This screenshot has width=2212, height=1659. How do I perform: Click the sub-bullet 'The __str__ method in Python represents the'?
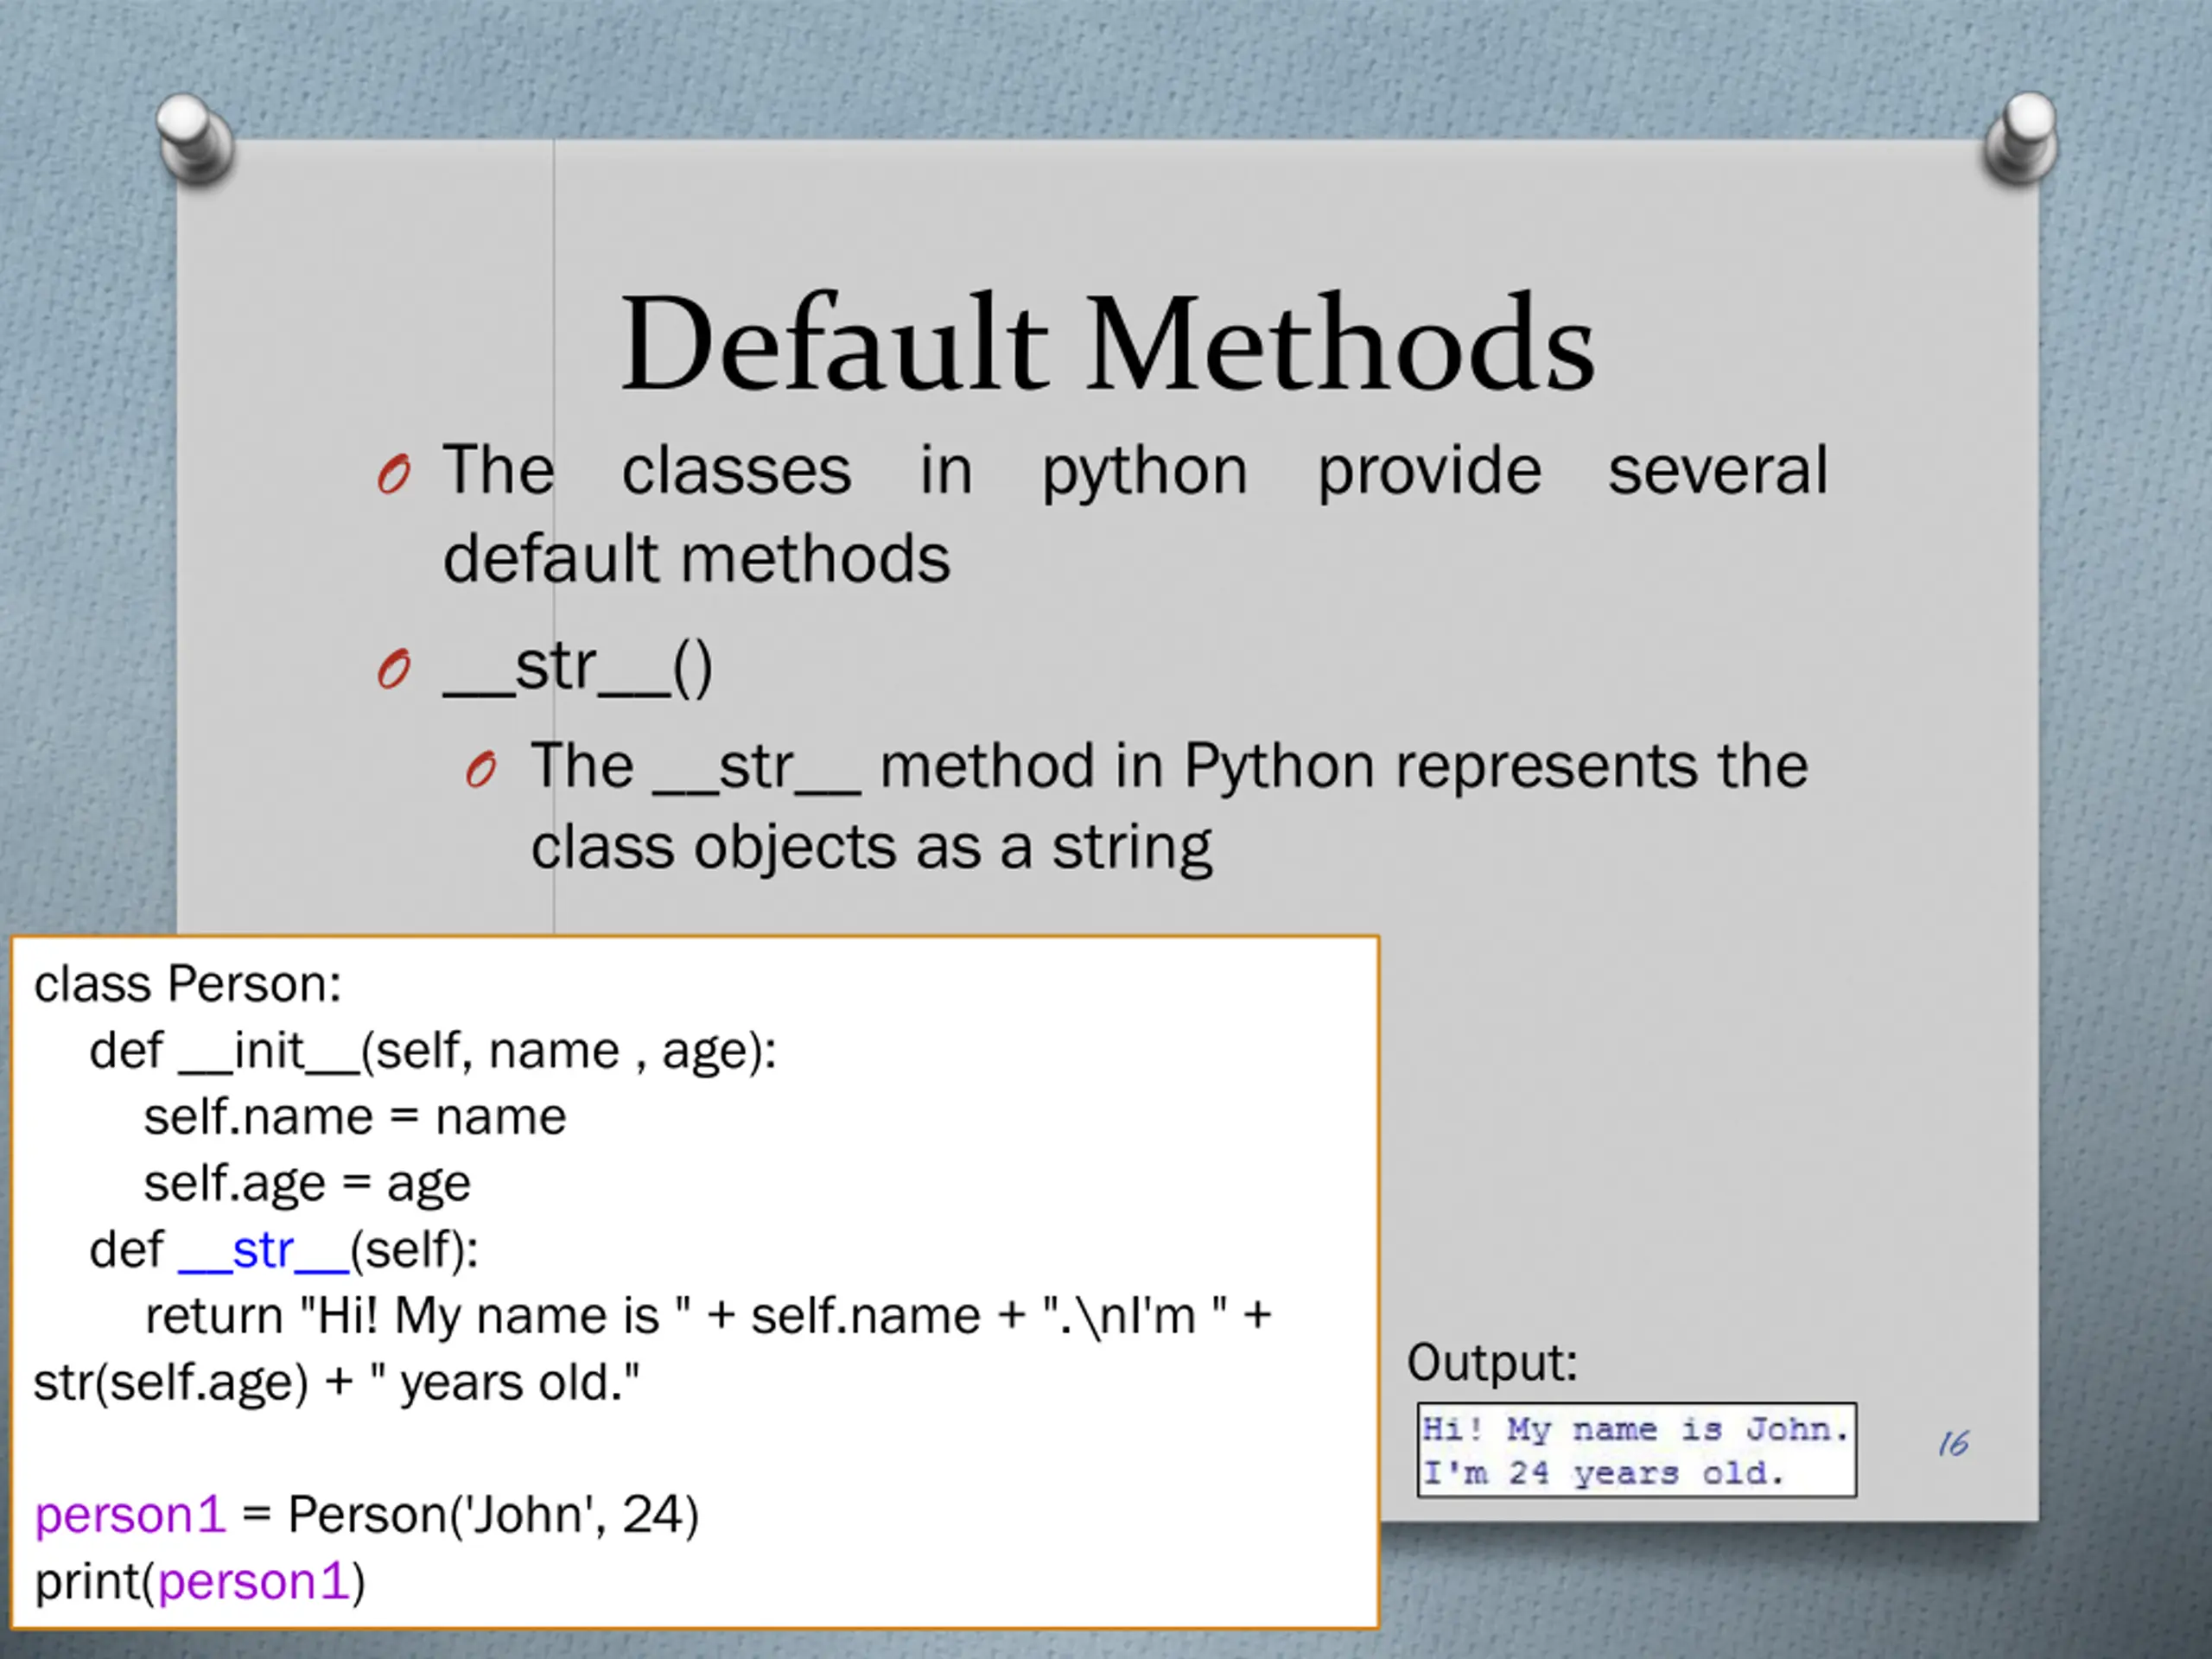[1169, 767]
